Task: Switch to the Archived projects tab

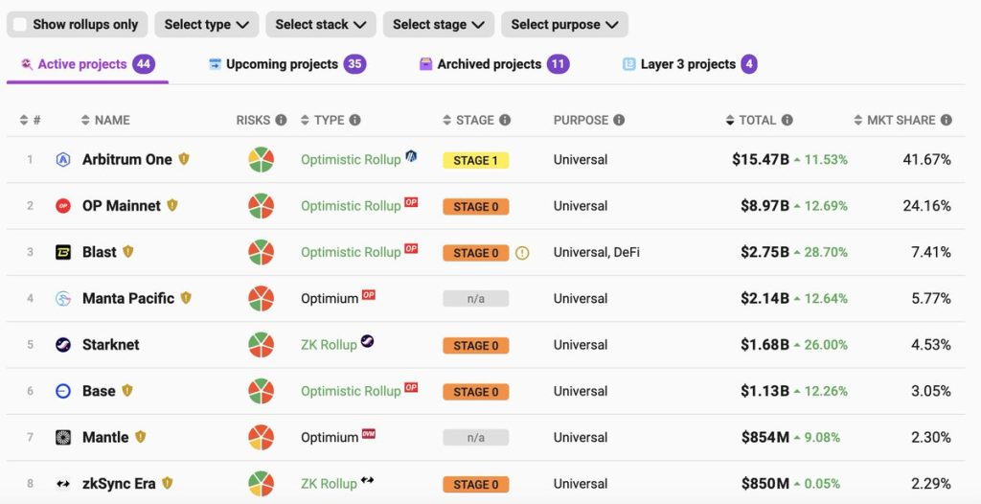Action: click(494, 64)
